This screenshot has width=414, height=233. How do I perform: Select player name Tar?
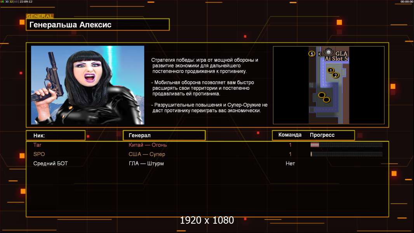point(37,144)
